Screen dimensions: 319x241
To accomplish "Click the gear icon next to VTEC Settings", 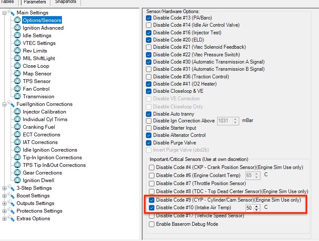I will tap(17, 43).
